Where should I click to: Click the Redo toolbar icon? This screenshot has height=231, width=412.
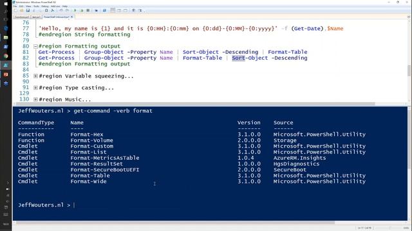(67, 10)
